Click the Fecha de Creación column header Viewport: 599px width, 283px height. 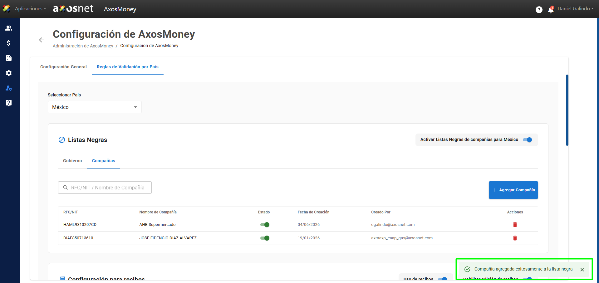click(x=313, y=212)
